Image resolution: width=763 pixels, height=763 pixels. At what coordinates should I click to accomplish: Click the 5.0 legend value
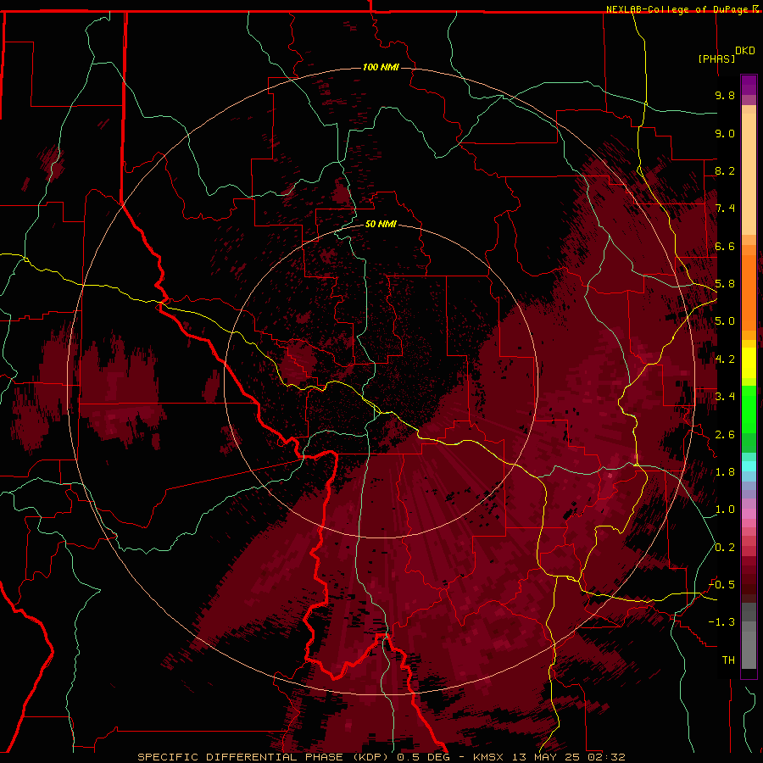(x=725, y=321)
